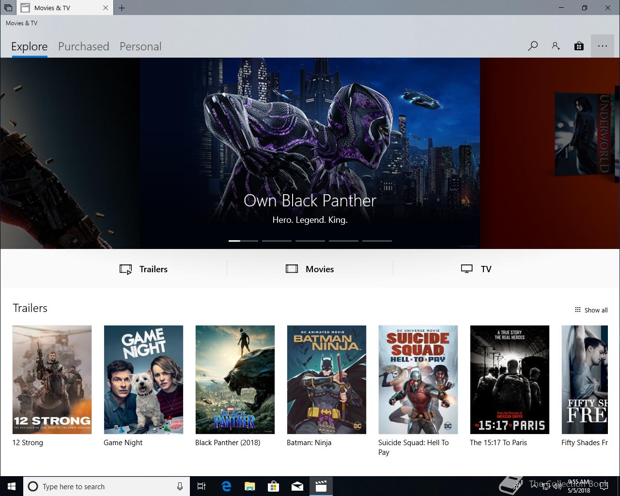This screenshot has width=620, height=496.
Task: Switch to the Purchased tab
Action: tap(84, 46)
